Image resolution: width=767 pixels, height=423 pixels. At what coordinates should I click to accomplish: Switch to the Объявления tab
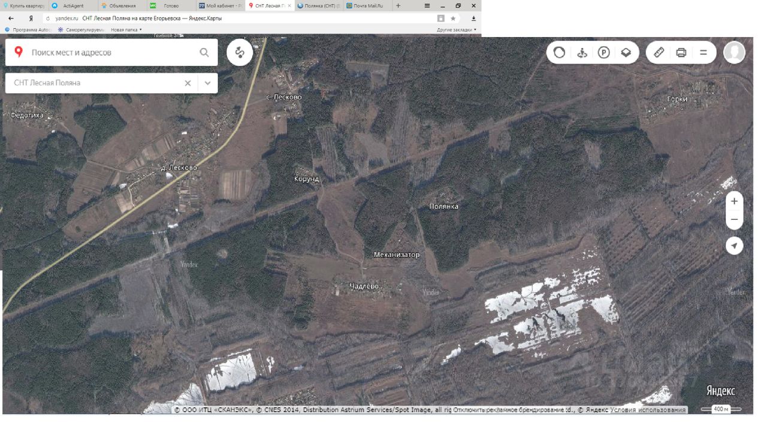(x=121, y=5)
